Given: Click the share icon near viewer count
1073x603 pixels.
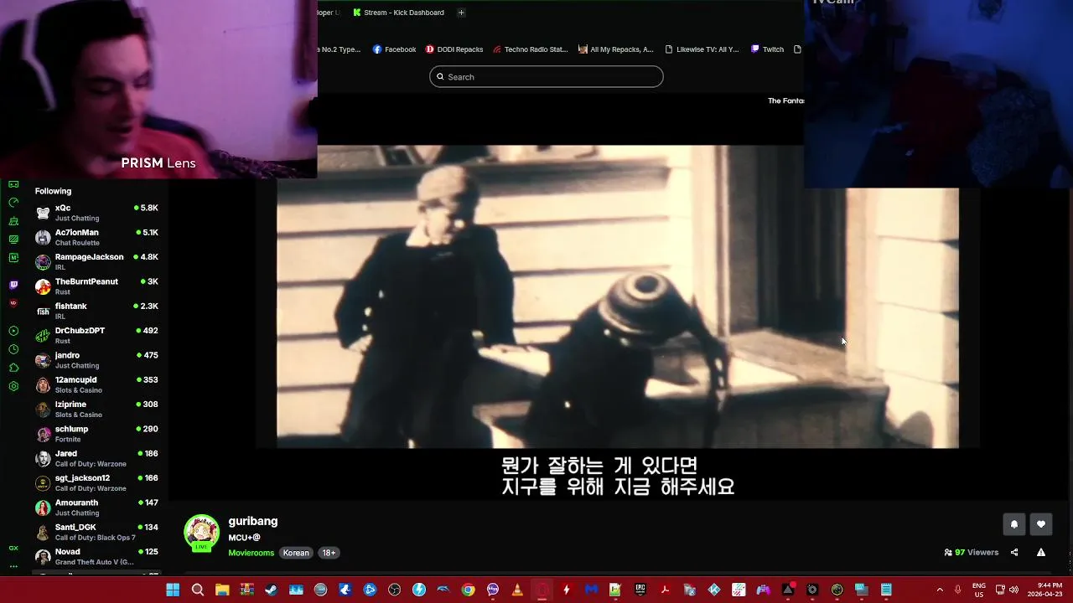Looking at the screenshot, I should click(x=1014, y=553).
